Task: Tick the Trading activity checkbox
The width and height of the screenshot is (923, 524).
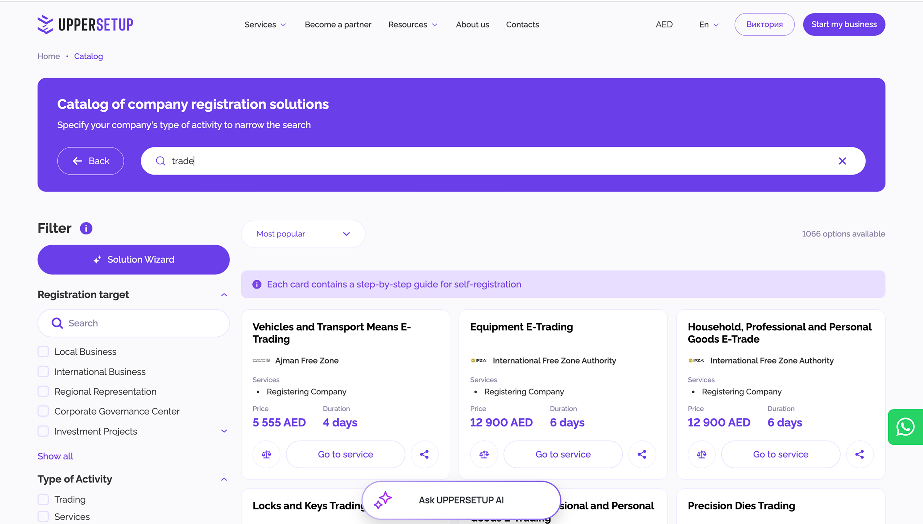Action: click(43, 499)
